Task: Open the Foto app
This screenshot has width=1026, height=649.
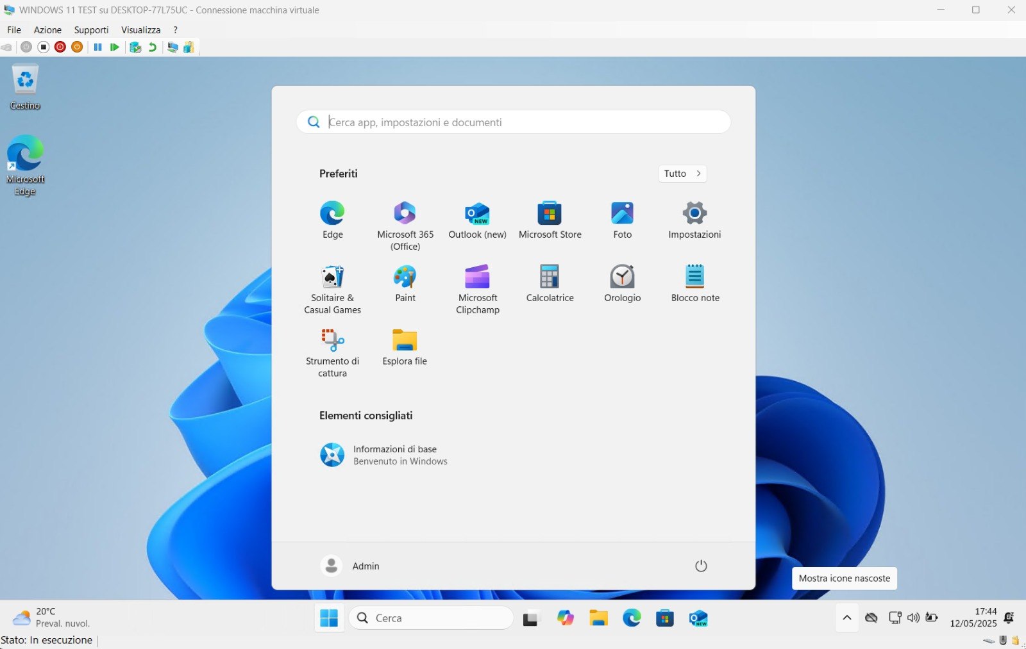Action: tap(622, 220)
